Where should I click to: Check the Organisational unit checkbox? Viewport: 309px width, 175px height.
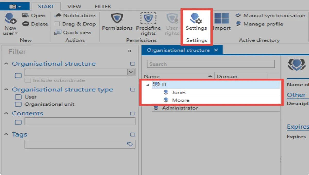(18, 104)
